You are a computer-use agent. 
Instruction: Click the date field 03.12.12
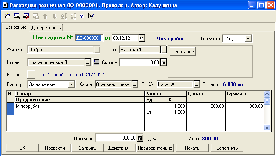(125, 38)
